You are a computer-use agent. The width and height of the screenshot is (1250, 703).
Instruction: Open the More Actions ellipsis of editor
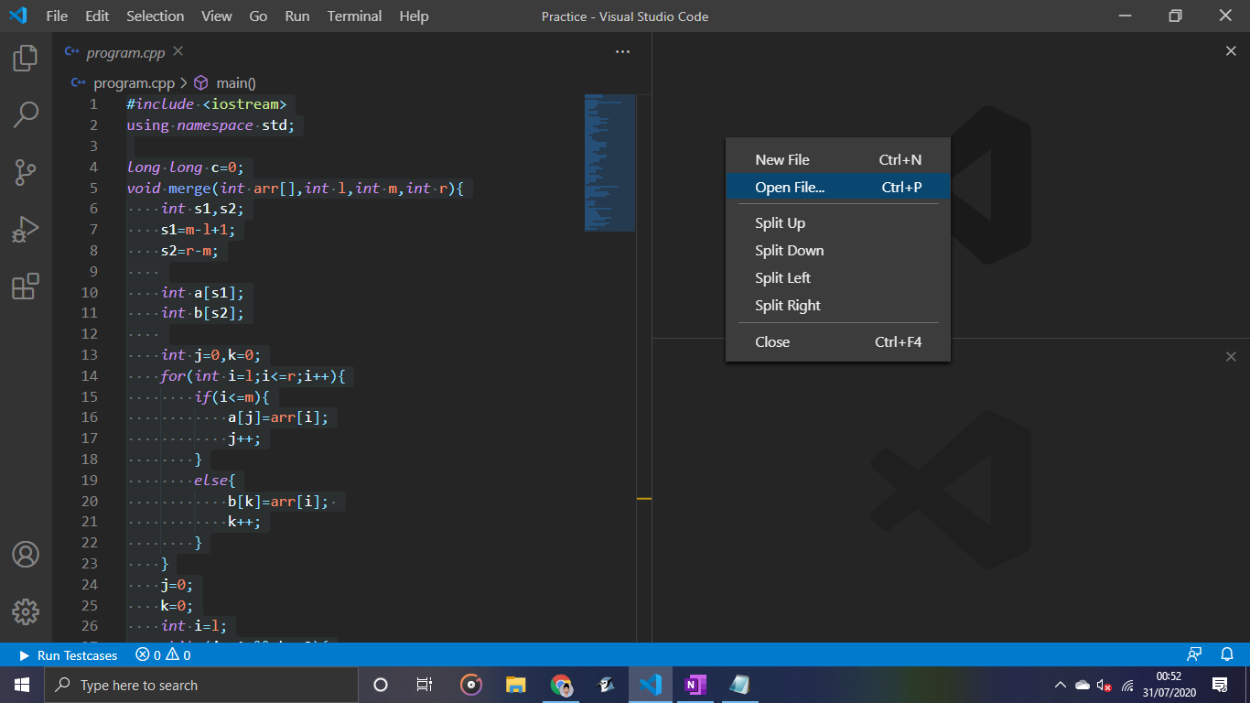click(623, 52)
